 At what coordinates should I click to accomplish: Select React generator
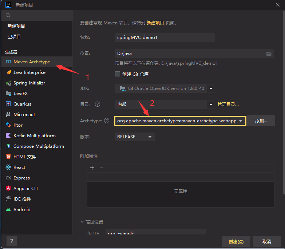(37, 167)
